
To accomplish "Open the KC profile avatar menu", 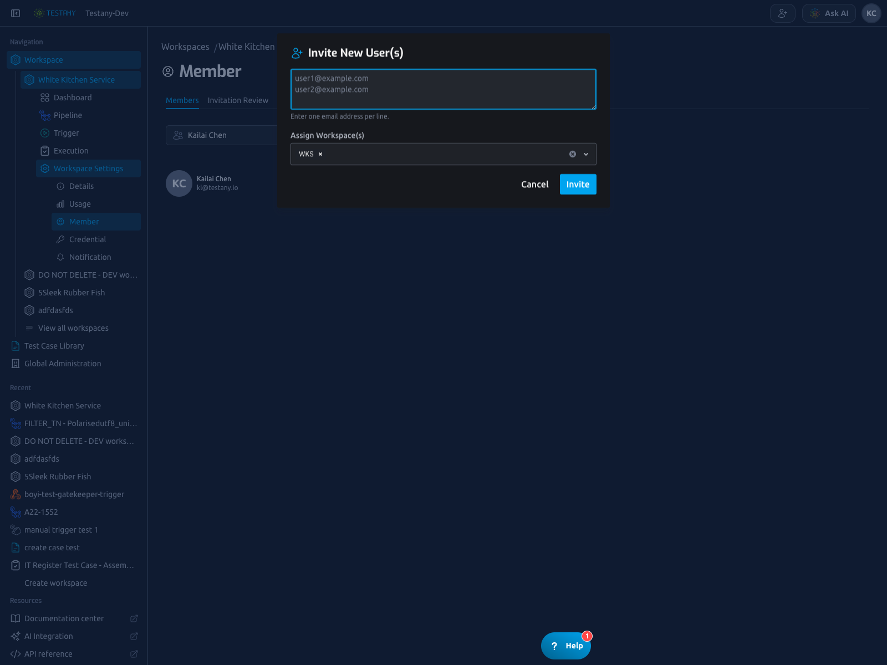I will (871, 13).
